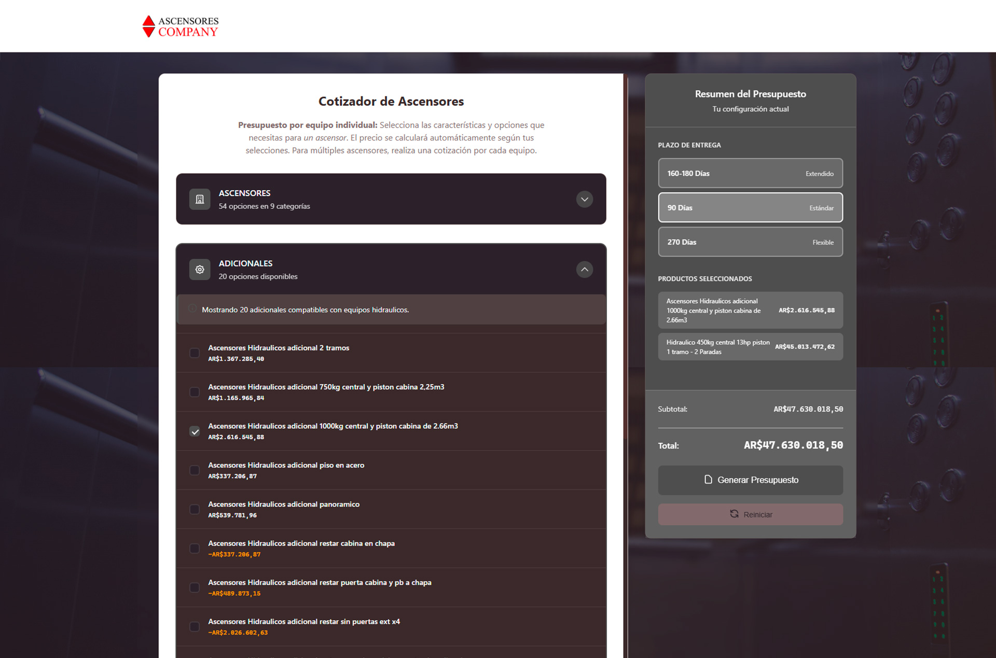Expand the Ascensores section chevron
Image resolution: width=996 pixels, height=658 pixels.
click(584, 199)
